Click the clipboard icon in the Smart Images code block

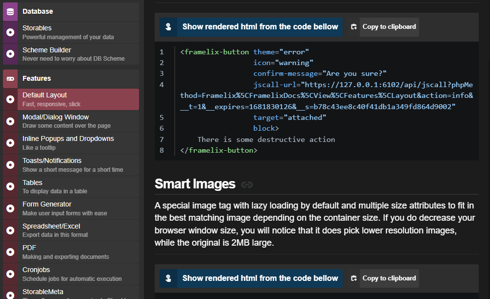tap(354, 278)
